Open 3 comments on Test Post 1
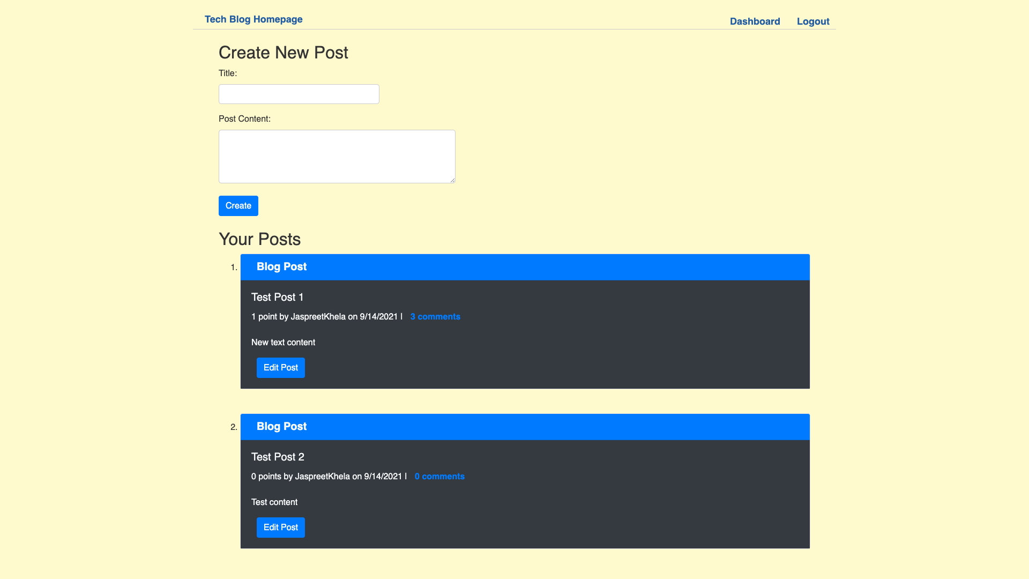This screenshot has width=1029, height=579. point(435,316)
